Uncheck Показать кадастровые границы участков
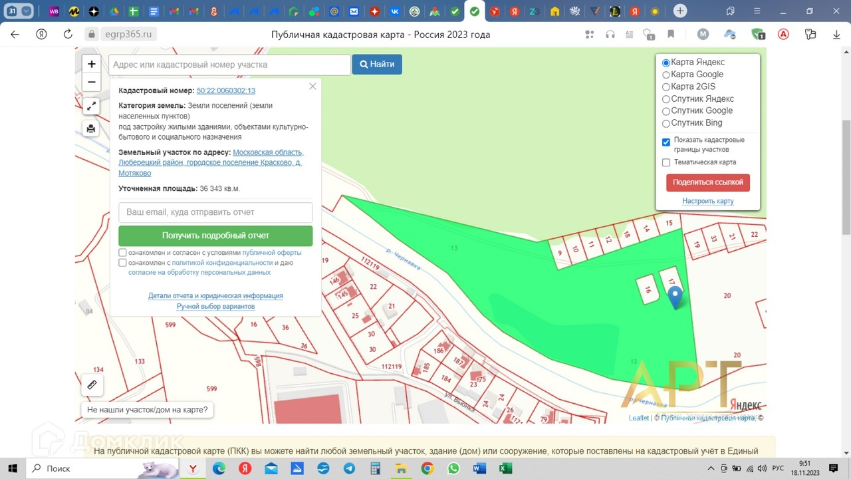The image size is (851, 479). [x=666, y=142]
